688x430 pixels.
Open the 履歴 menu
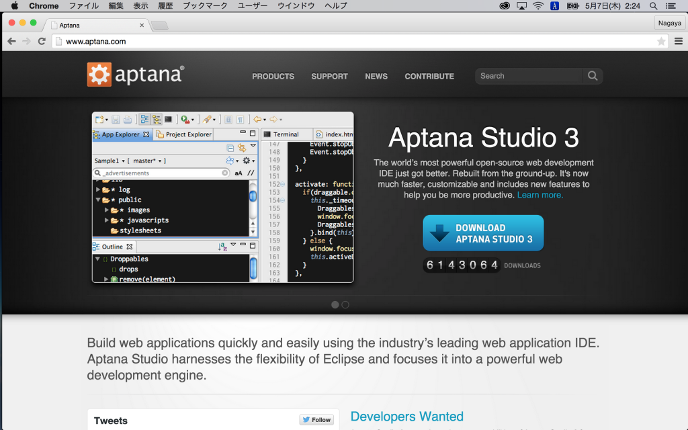pos(165,5)
